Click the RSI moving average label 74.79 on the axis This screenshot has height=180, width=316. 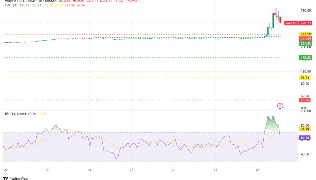coord(305,129)
